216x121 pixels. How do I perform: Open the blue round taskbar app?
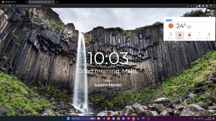point(113,119)
